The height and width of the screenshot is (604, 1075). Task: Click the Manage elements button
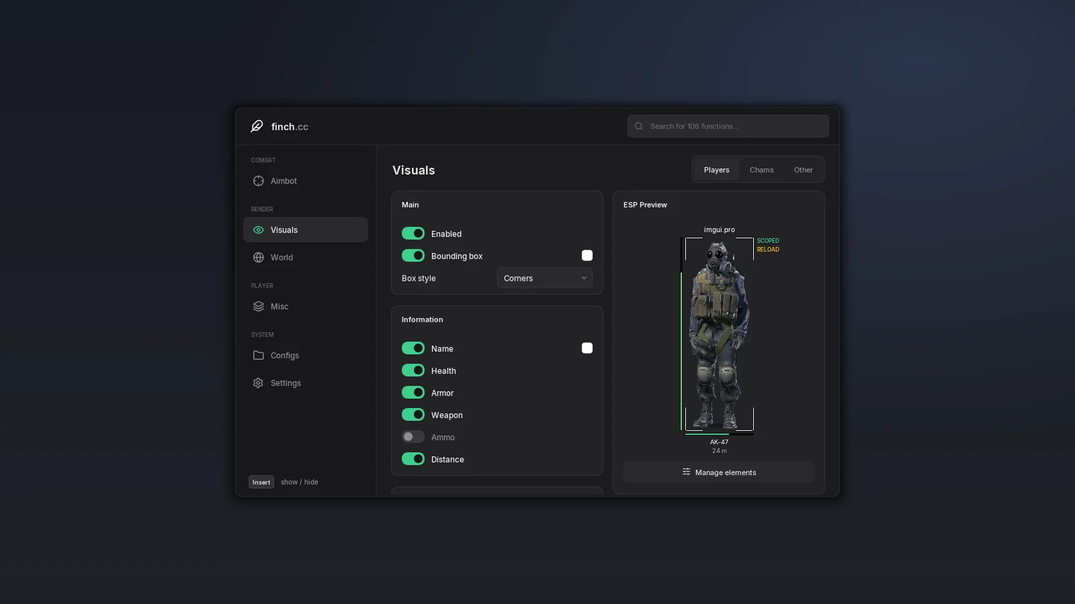(719, 472)
